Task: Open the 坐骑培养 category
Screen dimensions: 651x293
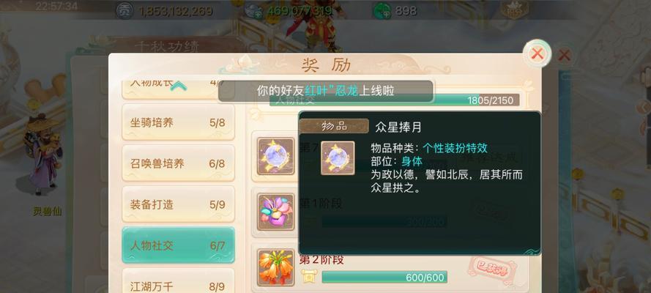Action: 178,122
